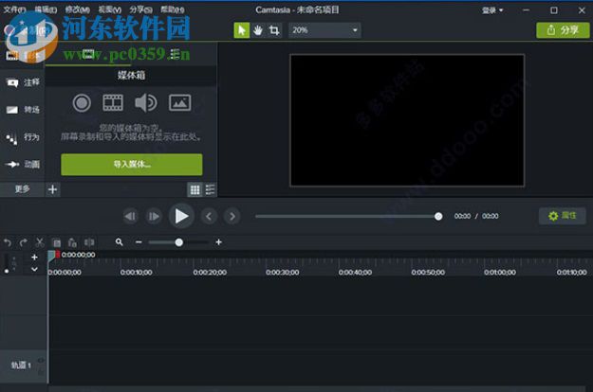Open the 属性 properties panel button

click(x=563, y=216)
